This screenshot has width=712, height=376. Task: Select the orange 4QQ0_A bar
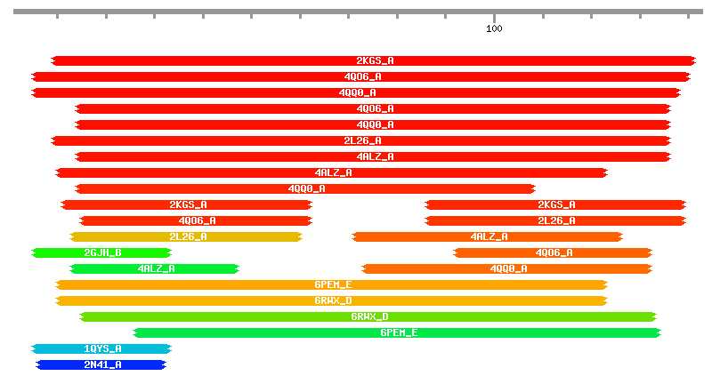pos(507,268)
